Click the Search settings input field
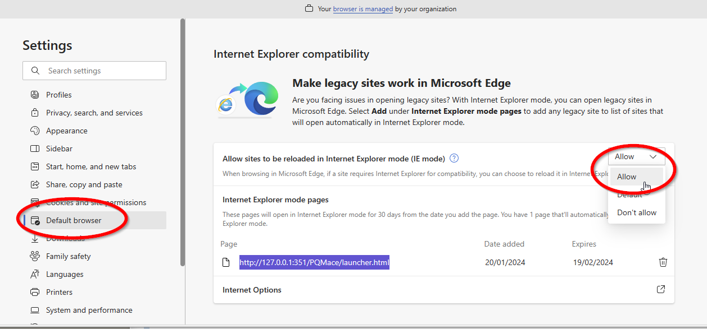 coord(94,71)
